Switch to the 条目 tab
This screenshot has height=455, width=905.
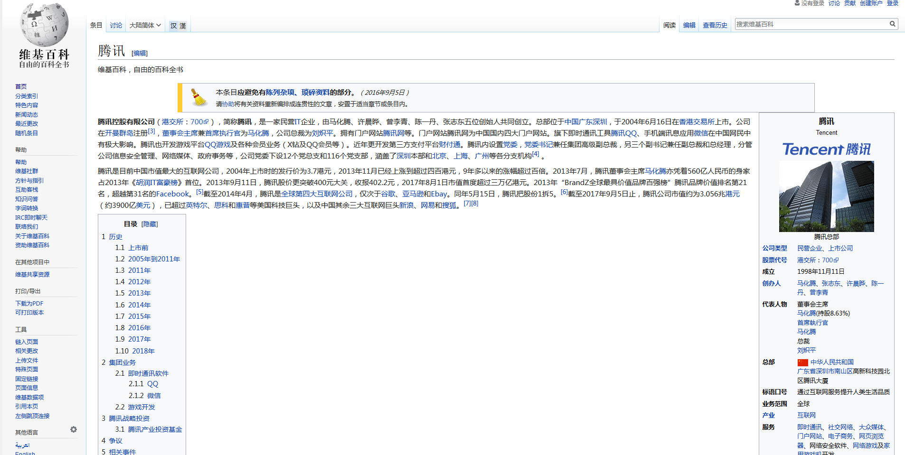coord(96,25)
